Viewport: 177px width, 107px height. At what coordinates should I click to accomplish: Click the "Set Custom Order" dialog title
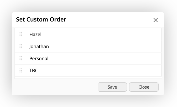coord(41,20)
